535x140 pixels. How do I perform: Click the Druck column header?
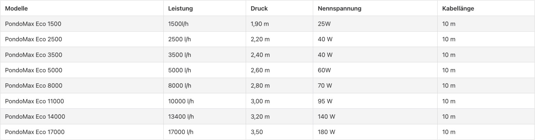(259, 9)
